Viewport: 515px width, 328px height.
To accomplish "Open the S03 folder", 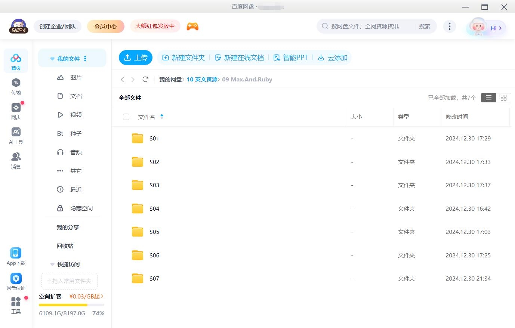I will pyautogui.click(x=154, y=185).
